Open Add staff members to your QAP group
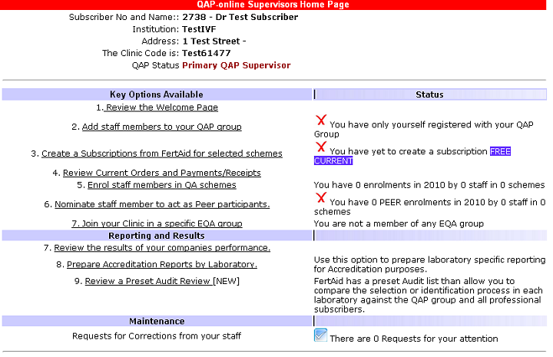 click(x=161, y=127)
